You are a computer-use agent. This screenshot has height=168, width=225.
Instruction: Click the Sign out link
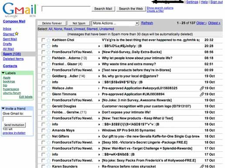point(216,2)
